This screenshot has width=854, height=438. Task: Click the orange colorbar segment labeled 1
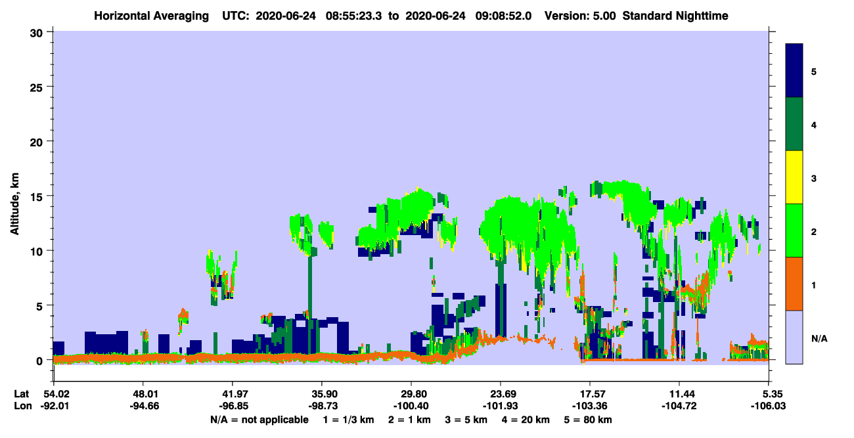794,284
